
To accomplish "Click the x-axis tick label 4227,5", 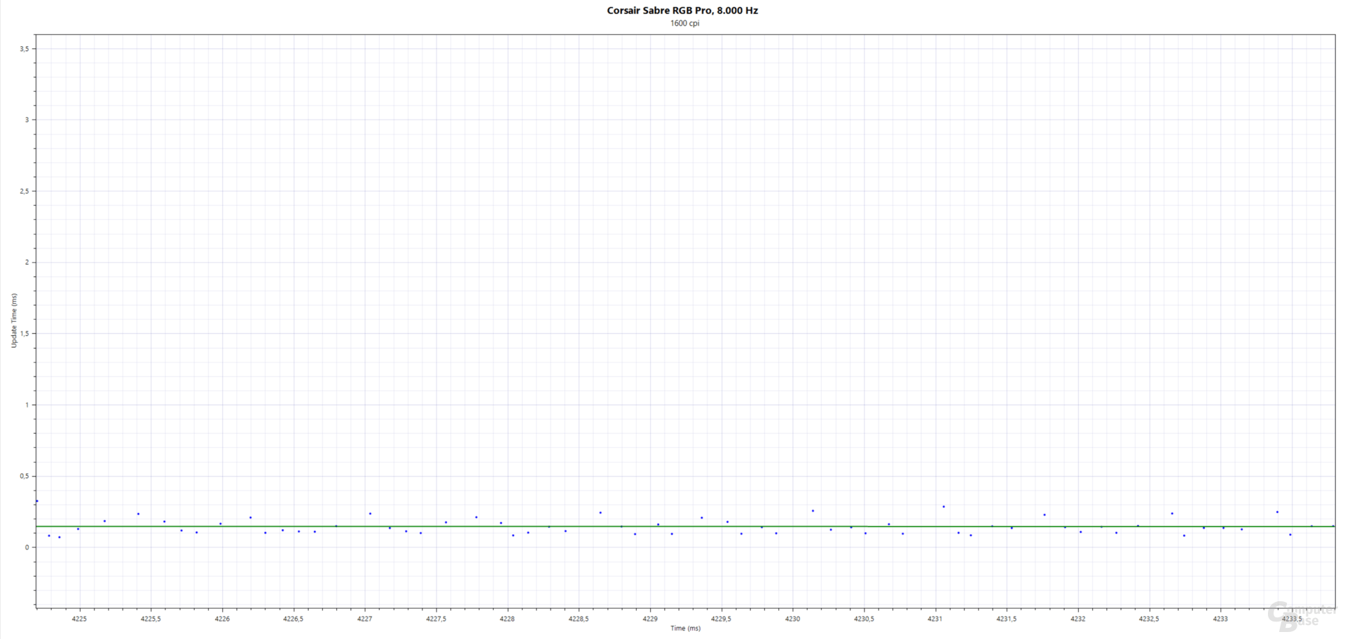I will point(436,619).
